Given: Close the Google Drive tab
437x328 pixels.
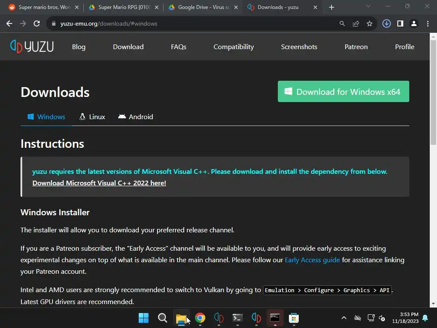Looking at the screenshot, I should point(236,8).
